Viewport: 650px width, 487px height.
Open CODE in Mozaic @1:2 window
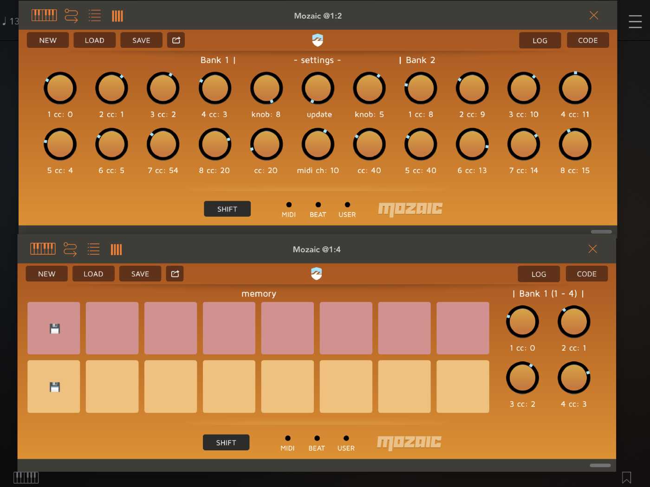[588, 40]
